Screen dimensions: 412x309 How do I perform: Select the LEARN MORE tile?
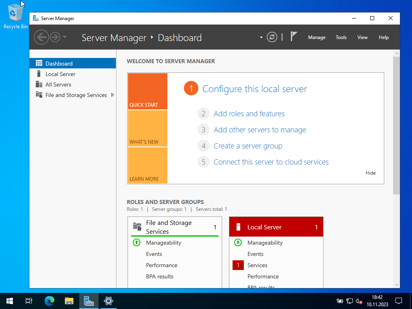coord(148,165)
